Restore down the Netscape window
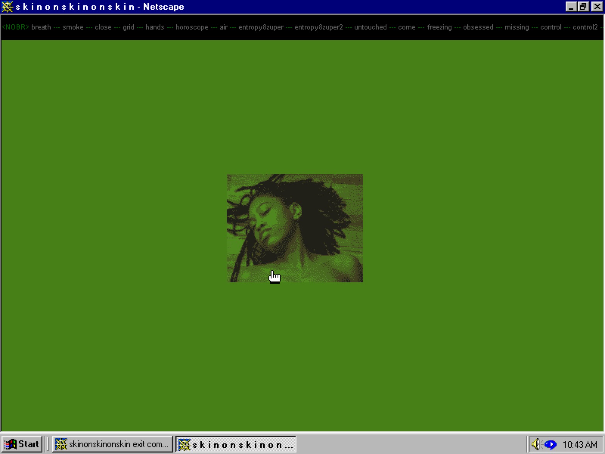Image resolution: width=605 pixels, height=454 pixels. 583,7
